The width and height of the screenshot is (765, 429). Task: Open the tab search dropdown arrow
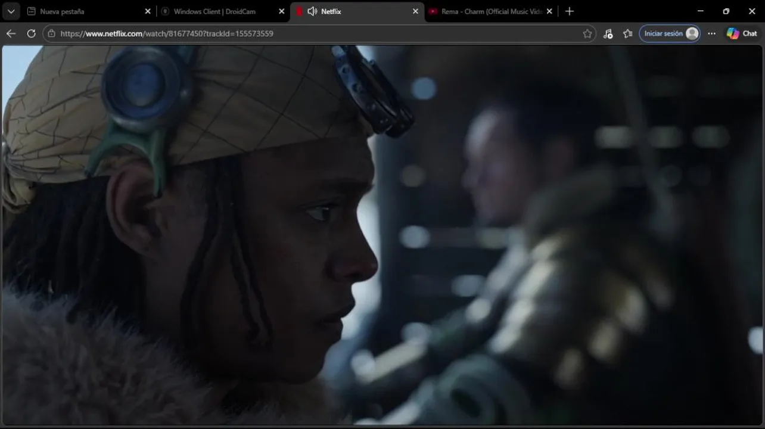pyautogui.click(x=11, y=11)
